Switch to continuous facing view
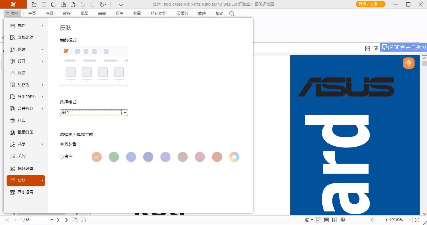The width and height of the screenshot is (427, 225). [x=343, y=220]
